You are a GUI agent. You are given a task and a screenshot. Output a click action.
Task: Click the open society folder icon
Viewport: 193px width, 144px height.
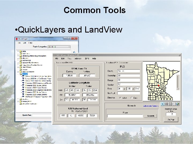click(x=21, y=74)
